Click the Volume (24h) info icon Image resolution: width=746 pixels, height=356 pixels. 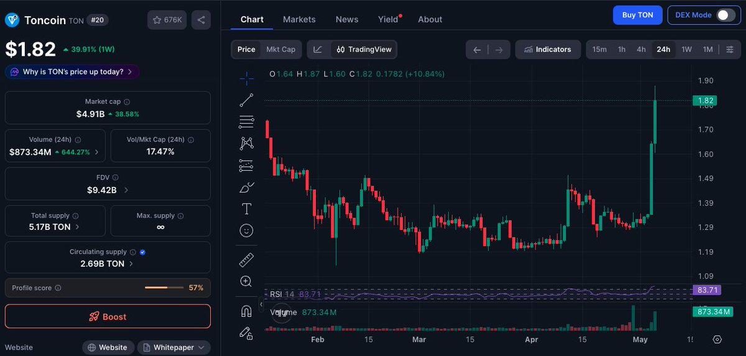click(78, 140)
